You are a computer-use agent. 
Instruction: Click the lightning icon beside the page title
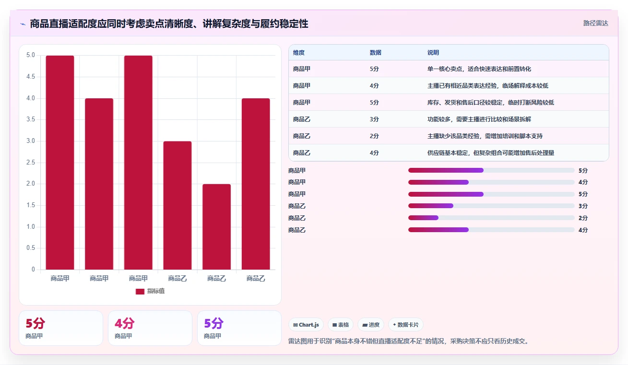23,24
